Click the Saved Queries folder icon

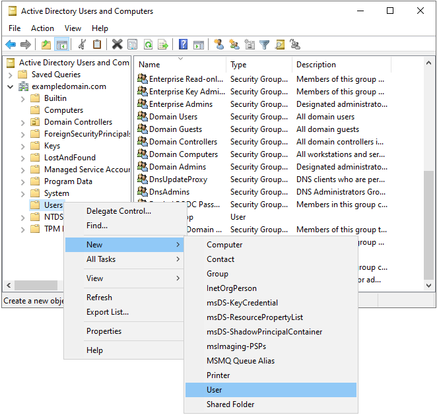point(22,75)
